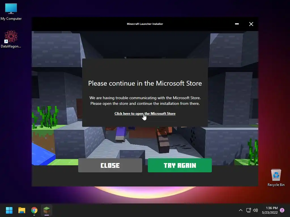Select the My Computer desktop icon
The width and height of the screenshot is (290, 217).
tap(11, 12)
